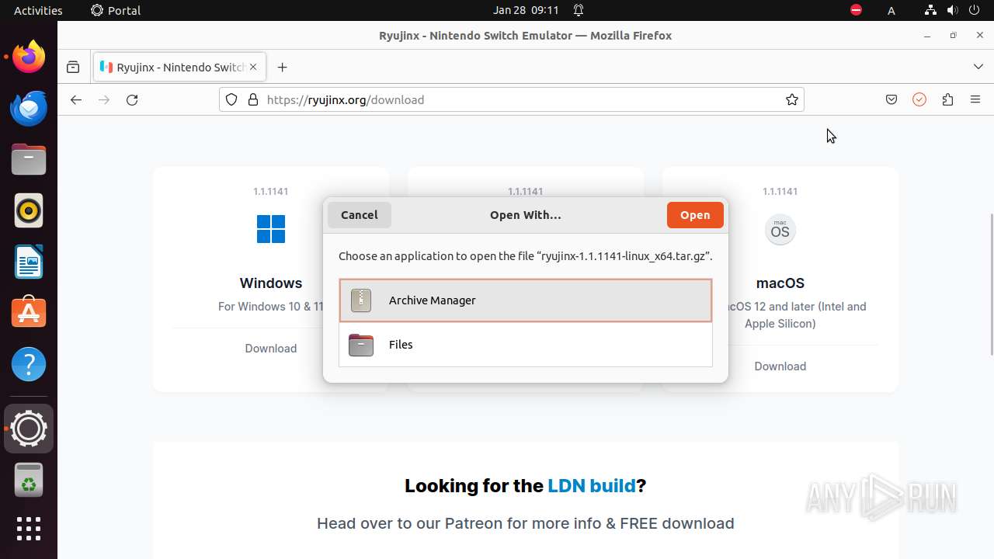Open the Firefox View tab overview icon
Viewport: 994px width, 559px height.
tap(73, 67)
